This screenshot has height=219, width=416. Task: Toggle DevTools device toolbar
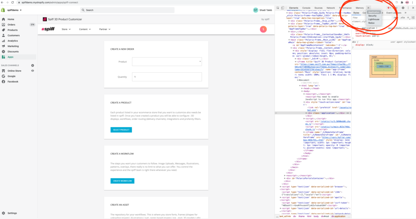tap(283, 8)
